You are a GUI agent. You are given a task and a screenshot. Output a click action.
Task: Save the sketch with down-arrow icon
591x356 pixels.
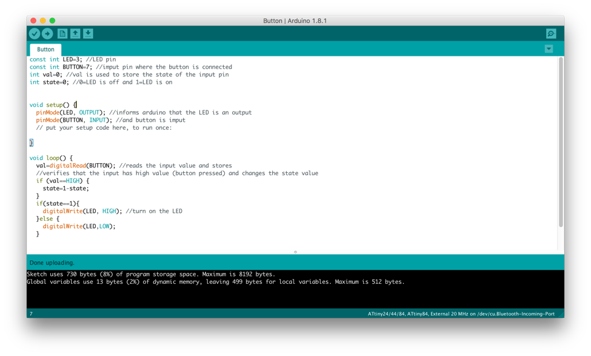pos(88,33)
